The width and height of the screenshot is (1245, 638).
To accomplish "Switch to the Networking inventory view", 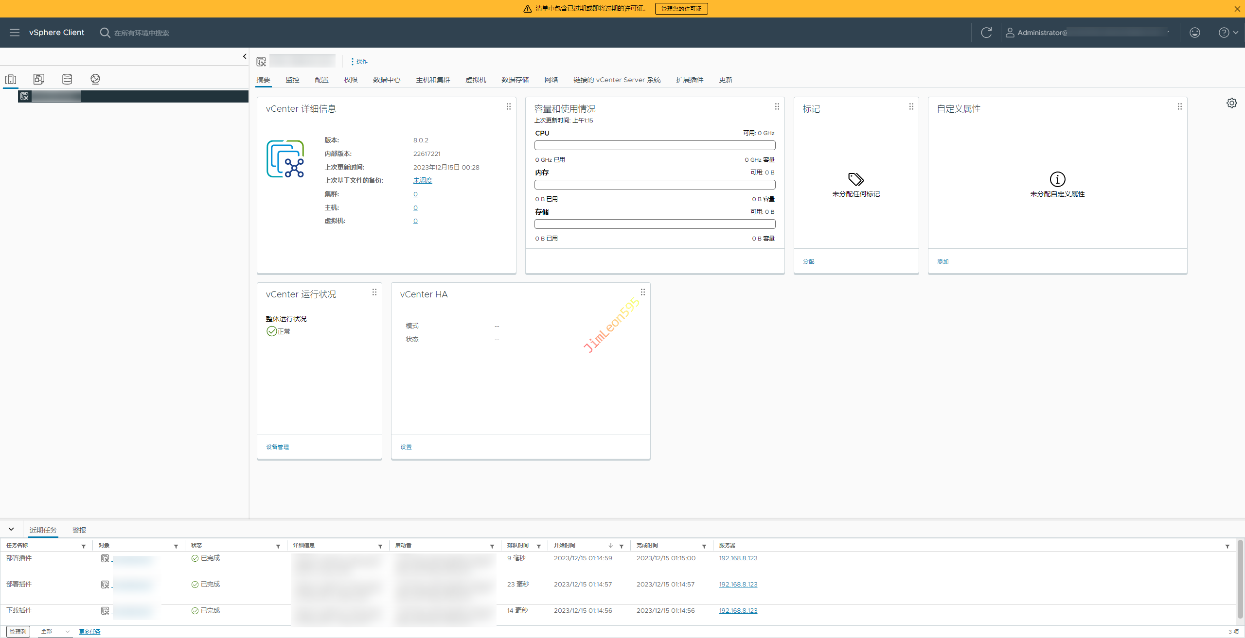I will (x=95, y=79).
